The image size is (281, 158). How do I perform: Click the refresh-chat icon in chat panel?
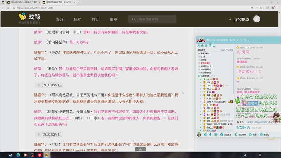point(202,46)
